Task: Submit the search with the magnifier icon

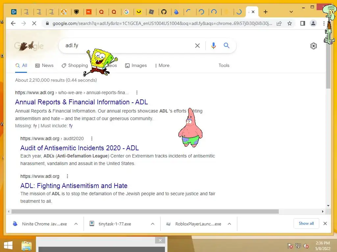Action: coord(226,45)
